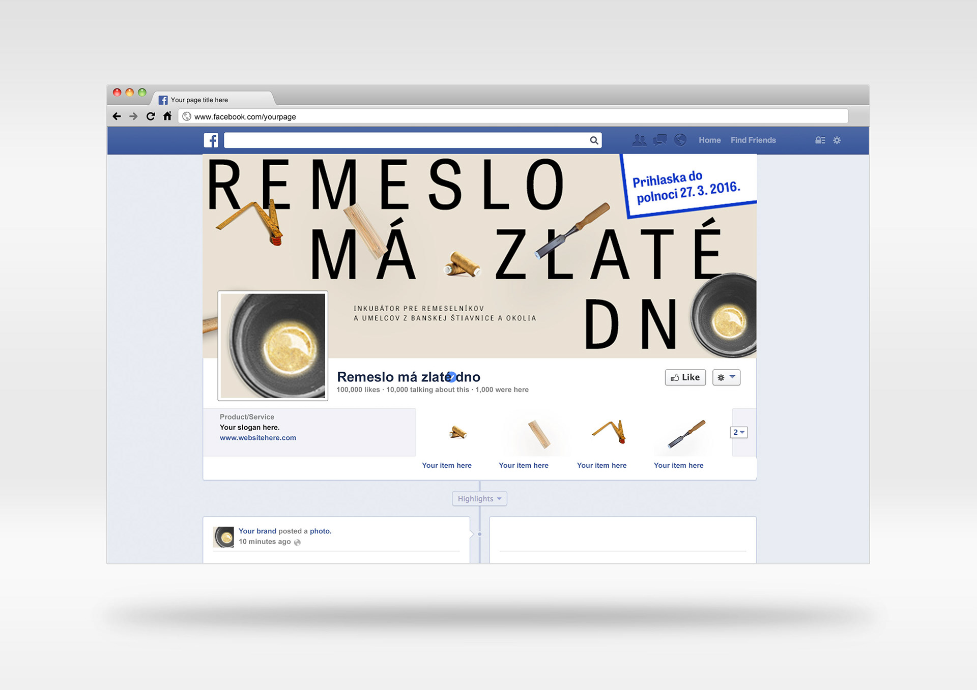Open the www.websitehere.com link
The image size is (977, 690).
[x=258, y=438]
